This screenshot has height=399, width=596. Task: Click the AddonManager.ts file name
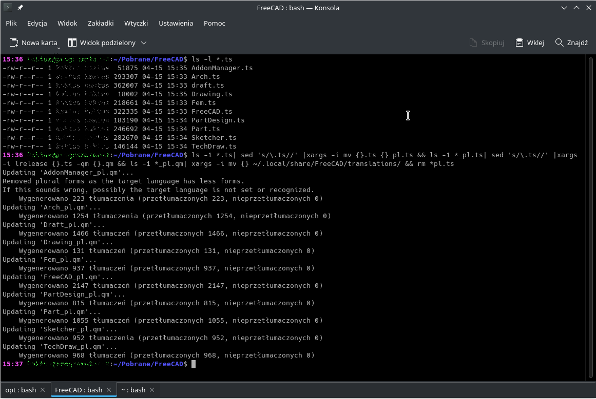222,68
